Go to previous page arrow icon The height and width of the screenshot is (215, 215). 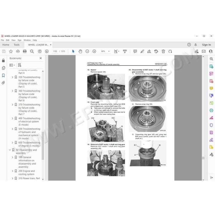[x=40, y=51]
